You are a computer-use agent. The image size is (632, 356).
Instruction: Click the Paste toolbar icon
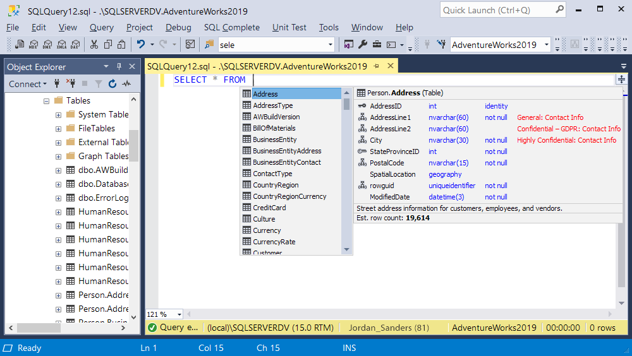[x=121, y=44]
